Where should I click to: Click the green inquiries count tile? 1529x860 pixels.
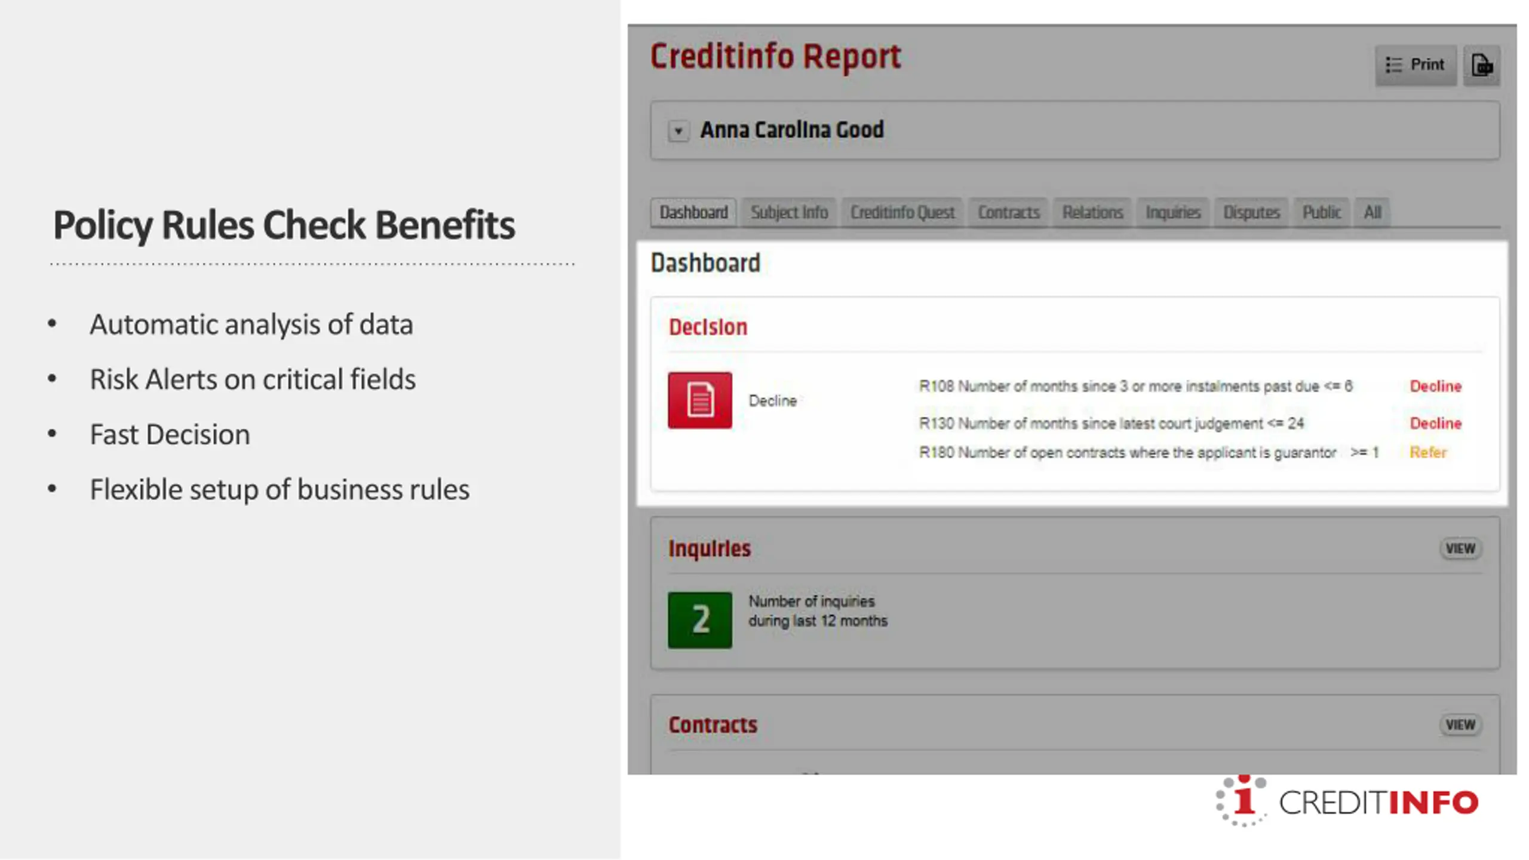(699, 620)
